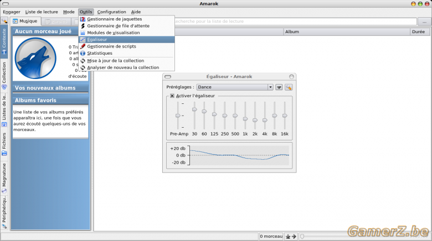Open the Contexte sidebar tab

4,41
